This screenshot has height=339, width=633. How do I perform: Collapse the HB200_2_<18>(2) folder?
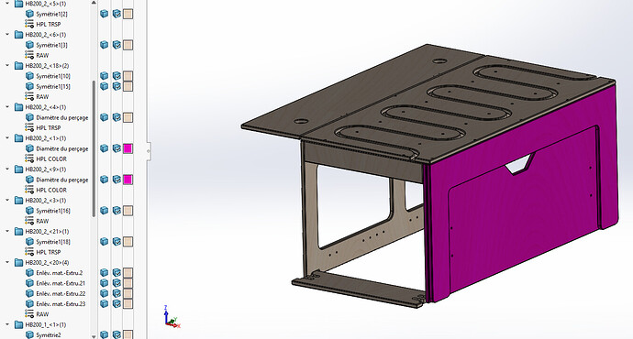tap(7, 65)
